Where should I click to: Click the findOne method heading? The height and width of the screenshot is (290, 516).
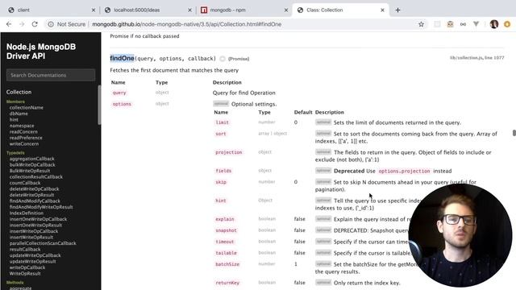122,58
